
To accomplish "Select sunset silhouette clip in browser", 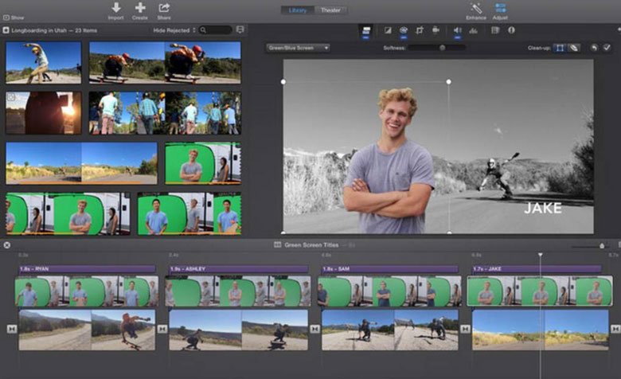I will click(x=44, y=113).
